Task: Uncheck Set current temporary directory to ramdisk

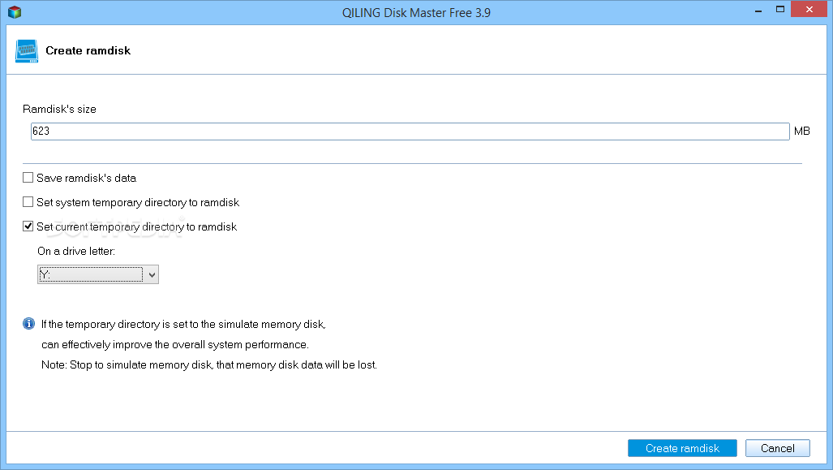Action: [28, 226]
